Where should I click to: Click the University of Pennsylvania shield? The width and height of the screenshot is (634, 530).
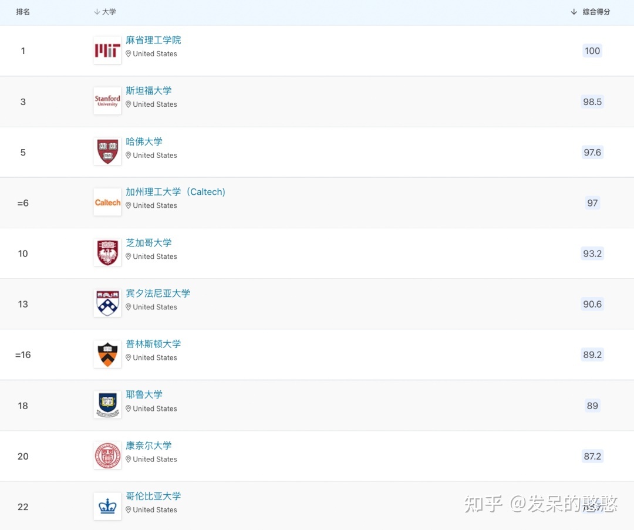(x=107, y=303)
